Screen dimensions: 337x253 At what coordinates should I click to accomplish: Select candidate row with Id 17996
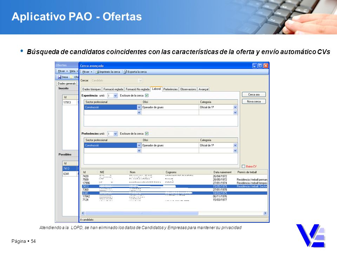(174, 183)
